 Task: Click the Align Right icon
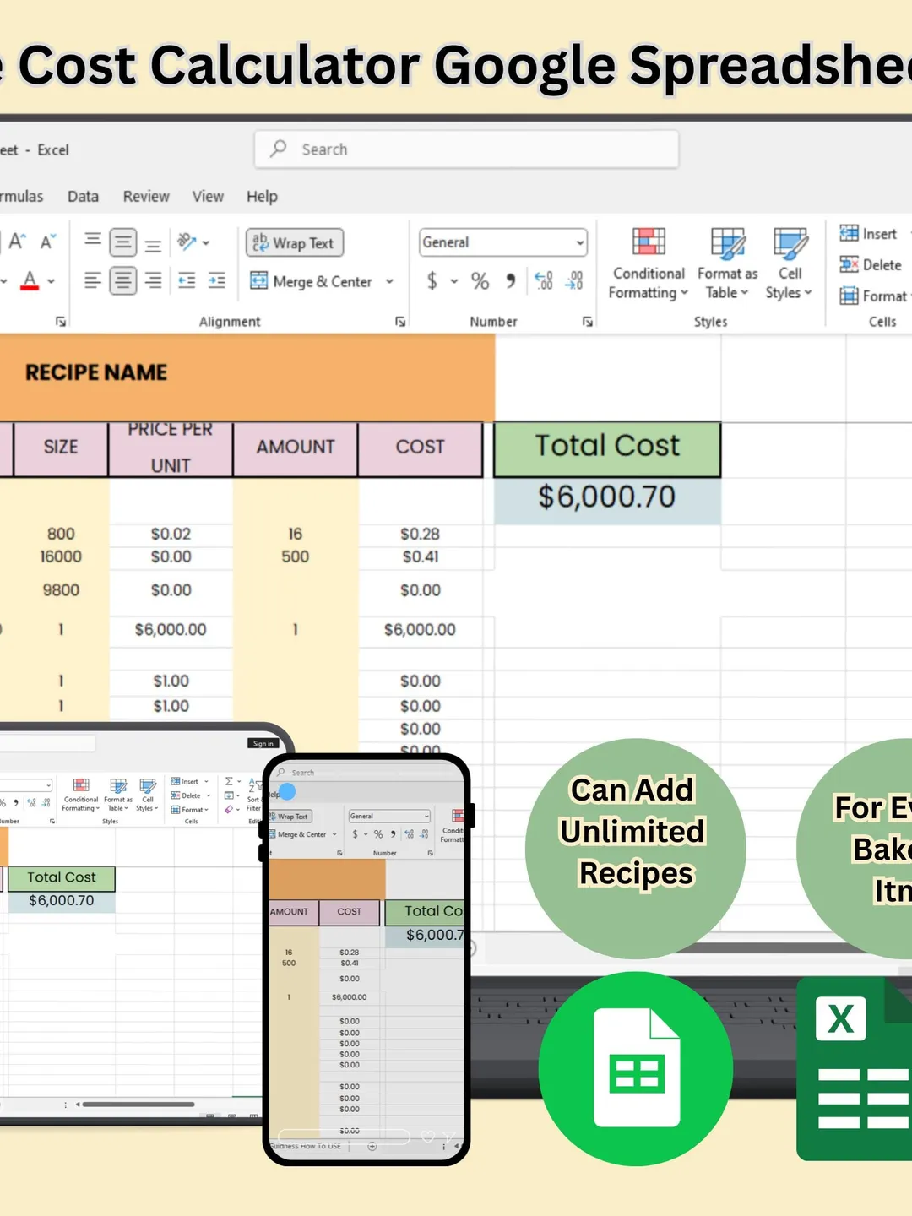tap(153, 280)
